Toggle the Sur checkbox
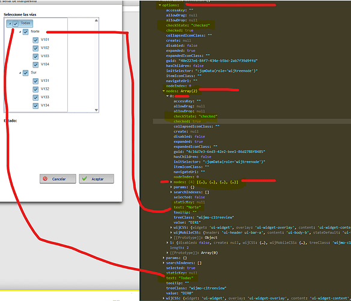351x301 pixels. point(25,73)
